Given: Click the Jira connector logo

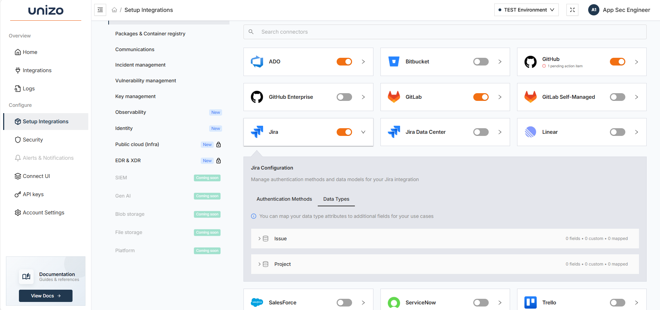Looking at the screenshot, I should pos(257,132).
